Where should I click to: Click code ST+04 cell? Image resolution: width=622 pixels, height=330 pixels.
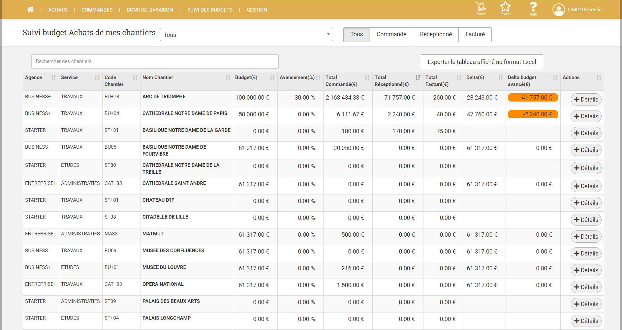[111, 318]
